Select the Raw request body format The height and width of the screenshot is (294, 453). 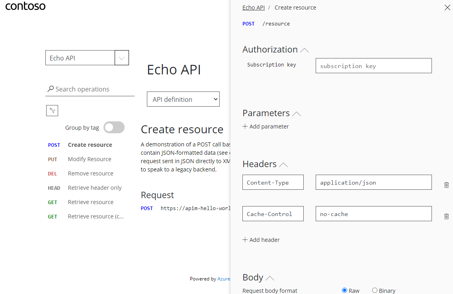click(345, 290)
